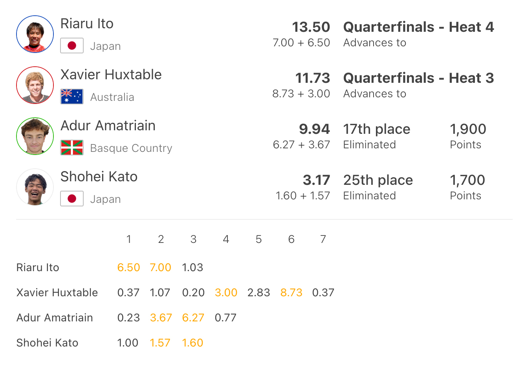Click the Basque Country flag icon
Image resolution: width=526 pixels, height=372 pixels.
tap(72, 148)
